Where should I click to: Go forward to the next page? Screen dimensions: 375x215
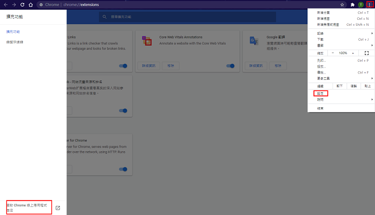click(14, 4)
